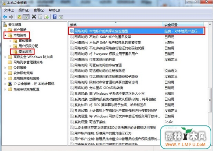Click the Forward arrow toolbar icon
This screenshot has height=151, width=213.
coord(11,17)
